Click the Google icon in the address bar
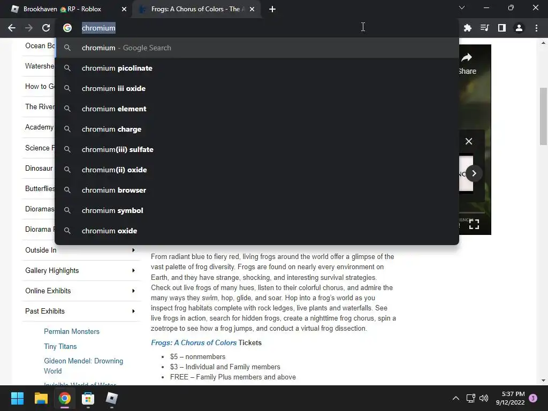The height and width of the screenshot is (411, 548). [67, 28]
